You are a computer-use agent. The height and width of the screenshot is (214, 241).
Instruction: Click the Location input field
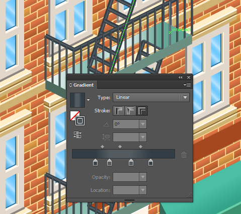126,190
